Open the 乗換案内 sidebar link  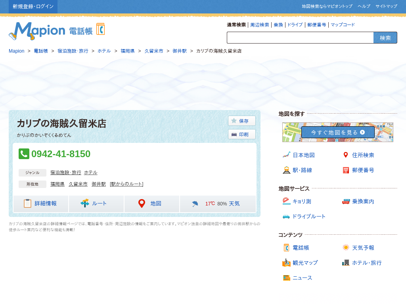point(363,201)
